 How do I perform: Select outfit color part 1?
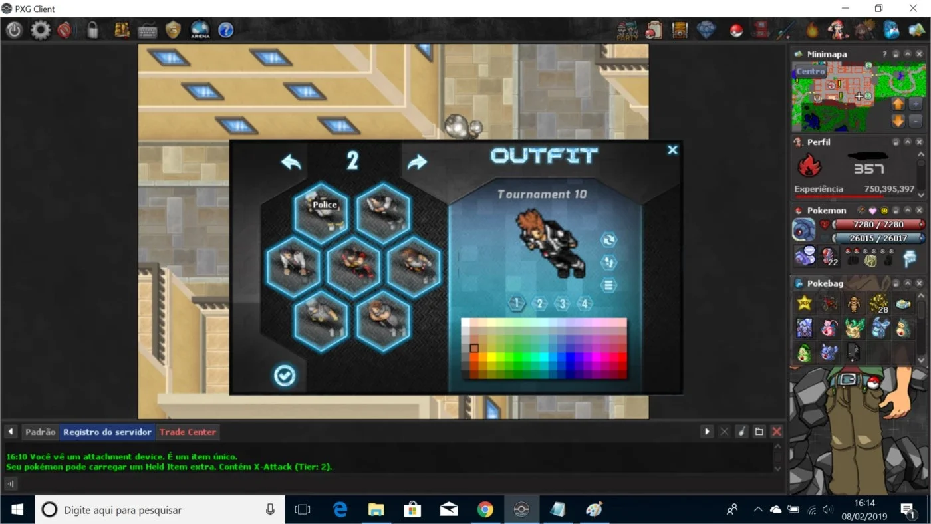pyautogui.click(x=517, y=304)
